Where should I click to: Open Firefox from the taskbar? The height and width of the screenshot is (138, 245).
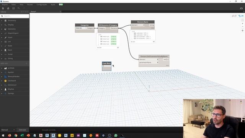pos(10,135)
